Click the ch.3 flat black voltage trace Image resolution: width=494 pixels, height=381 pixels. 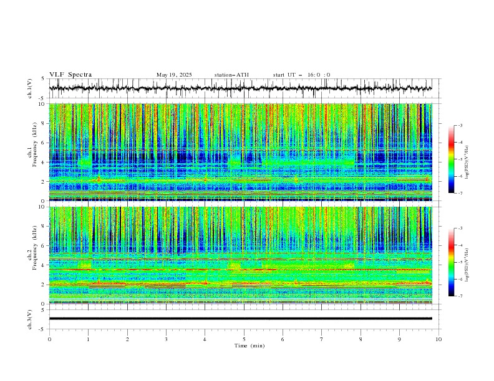(x=240, y=319)
